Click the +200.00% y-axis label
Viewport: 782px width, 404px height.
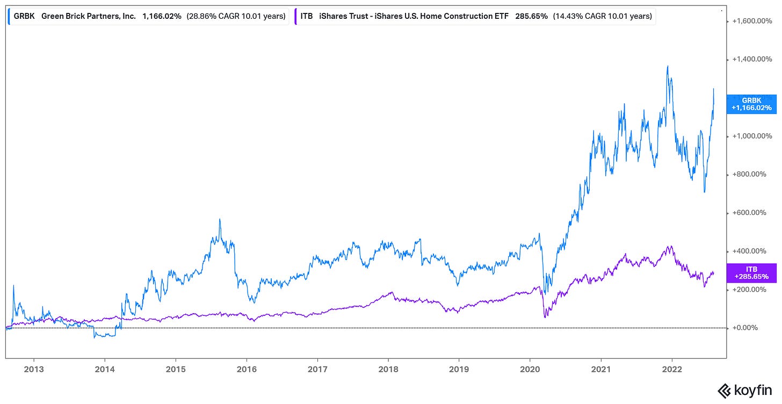pos(750,289)
